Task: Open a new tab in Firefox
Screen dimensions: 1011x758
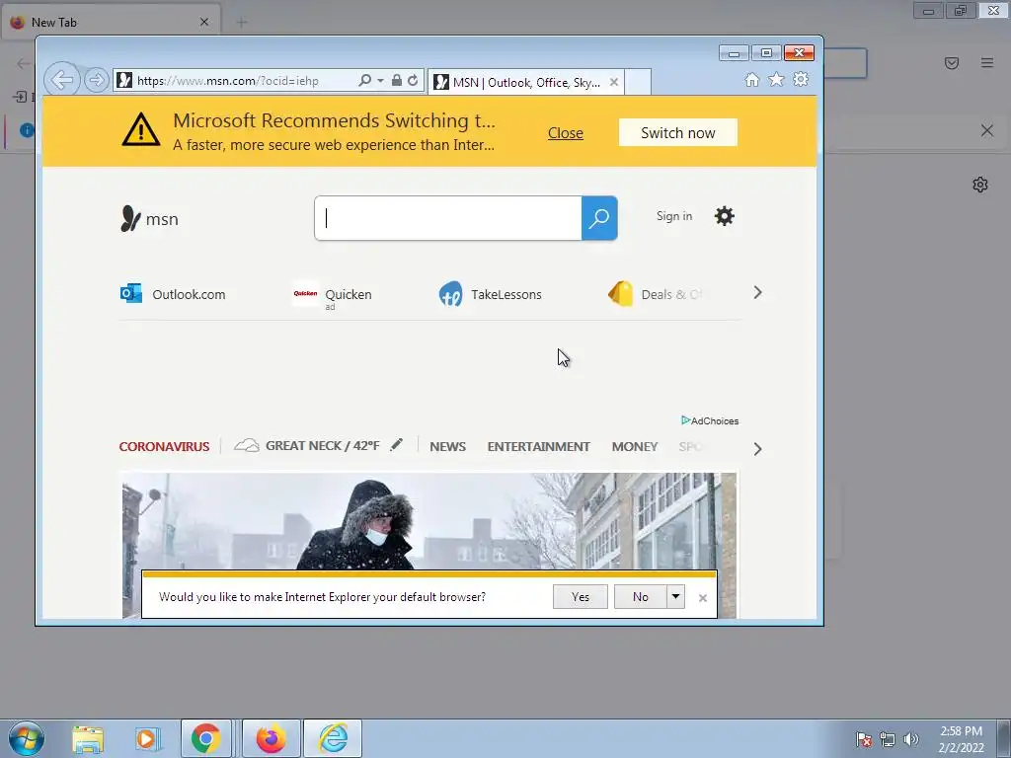Action: pyautogui.click(x=242, y=23)
